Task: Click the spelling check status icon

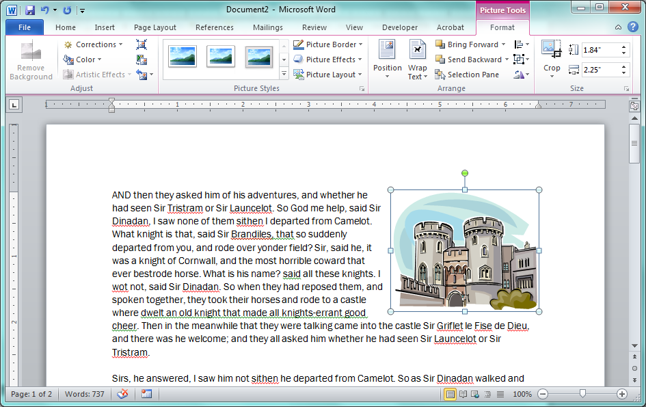Action: (x=123, y=394)
